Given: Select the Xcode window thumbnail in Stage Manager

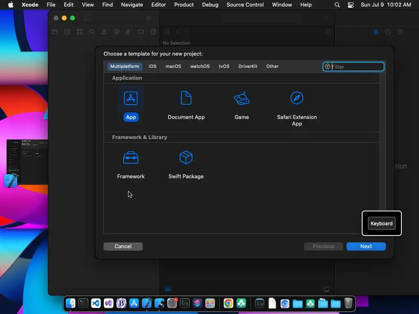Looking at the screenshot, I should (27, 162).
